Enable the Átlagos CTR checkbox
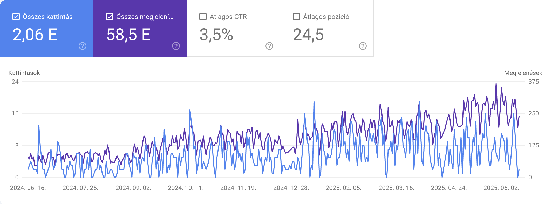Image resolution: width=545 pixels, height=204 pixels. tap(203, 17)
